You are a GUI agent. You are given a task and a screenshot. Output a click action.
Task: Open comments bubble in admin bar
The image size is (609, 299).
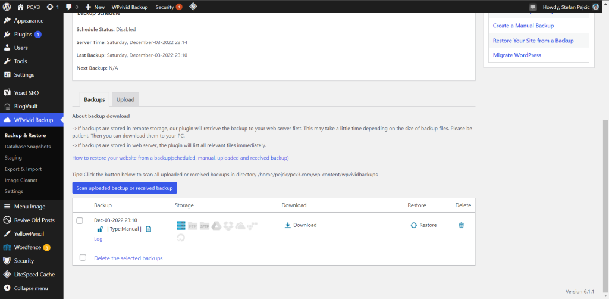click(72, 7)
